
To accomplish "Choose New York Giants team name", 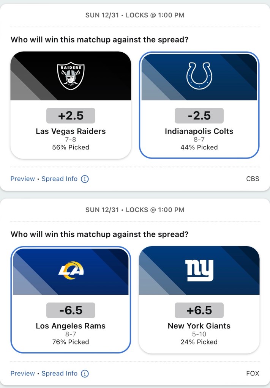I will (199, 326).
